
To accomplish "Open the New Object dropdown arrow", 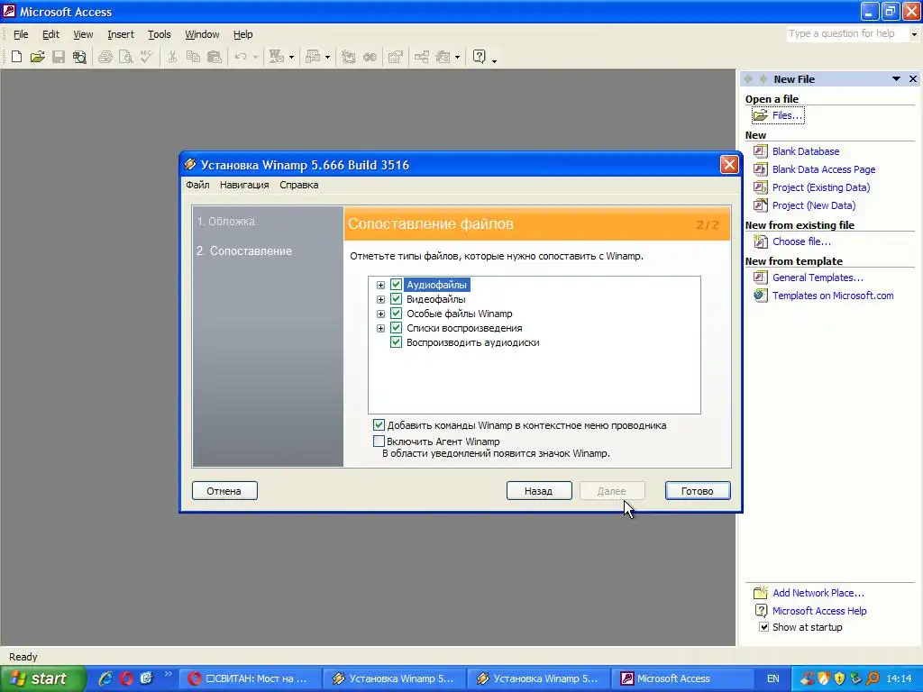I will click(457, 57).
